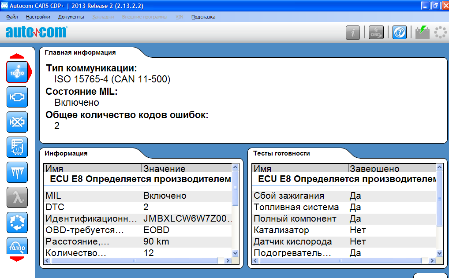Open the engine fault codes icon
Screen dimensions: 449x278
(x=18, y=97)
